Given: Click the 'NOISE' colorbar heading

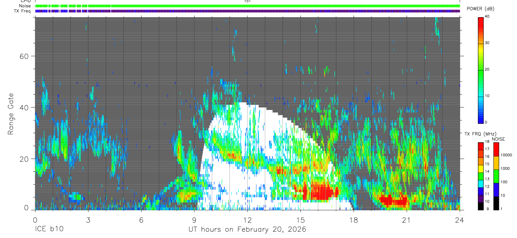Looking at the screenshot, I should [498, 139].
